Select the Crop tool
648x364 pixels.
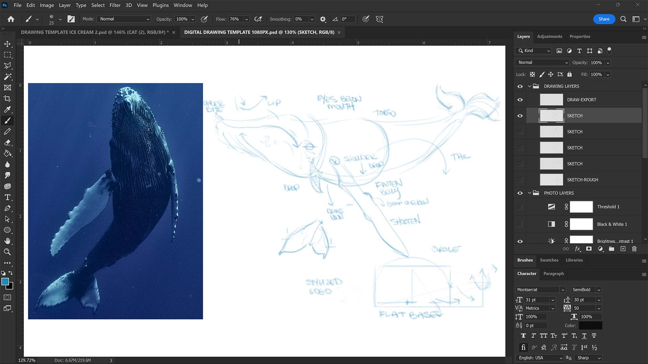tap(7, 98)
